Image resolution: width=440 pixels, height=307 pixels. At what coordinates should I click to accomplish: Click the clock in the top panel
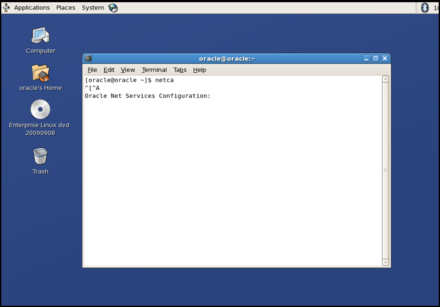(x=436, y=8)
